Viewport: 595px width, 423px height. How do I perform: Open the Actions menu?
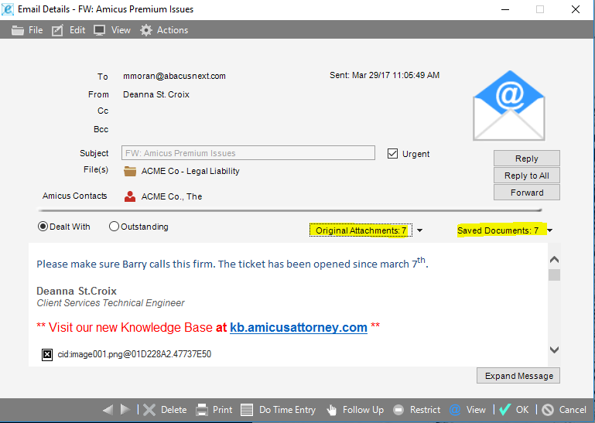tap(173, 30)
